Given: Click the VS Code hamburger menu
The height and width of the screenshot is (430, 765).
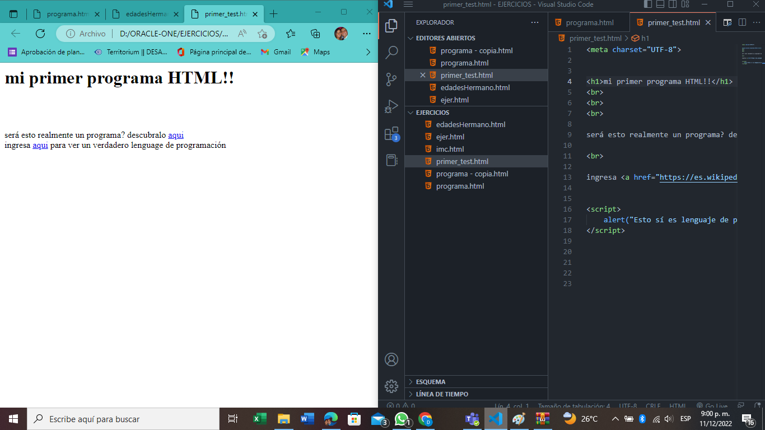Looking at the screenshot, I should pyautogui.click(x=408, y=4).
